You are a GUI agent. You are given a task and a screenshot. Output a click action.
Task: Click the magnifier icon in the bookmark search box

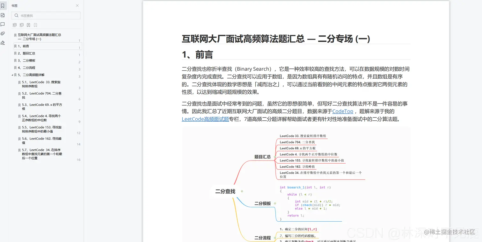pyautogui.click(x=16, y=15)
